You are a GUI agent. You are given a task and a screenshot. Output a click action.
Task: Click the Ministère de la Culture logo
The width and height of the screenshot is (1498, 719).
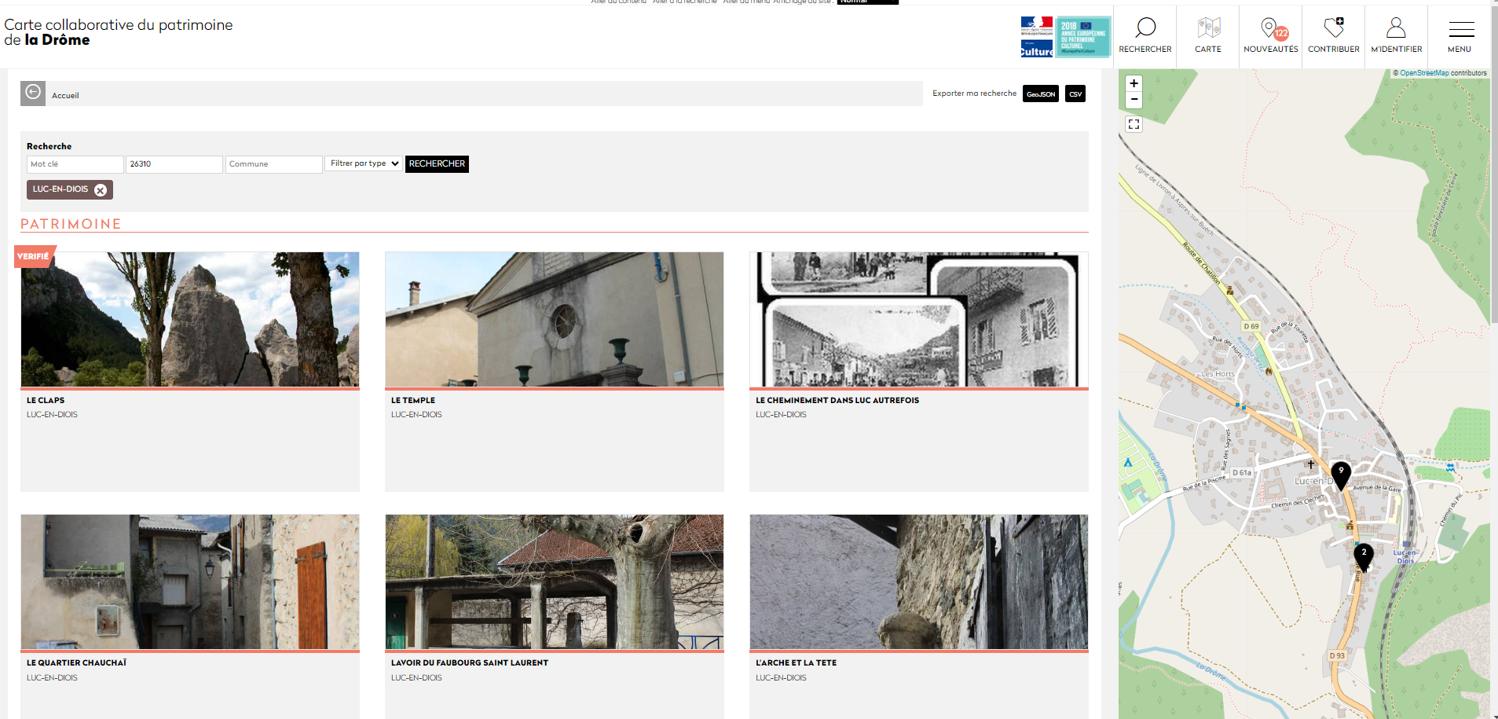click(x=1037, y=37)
